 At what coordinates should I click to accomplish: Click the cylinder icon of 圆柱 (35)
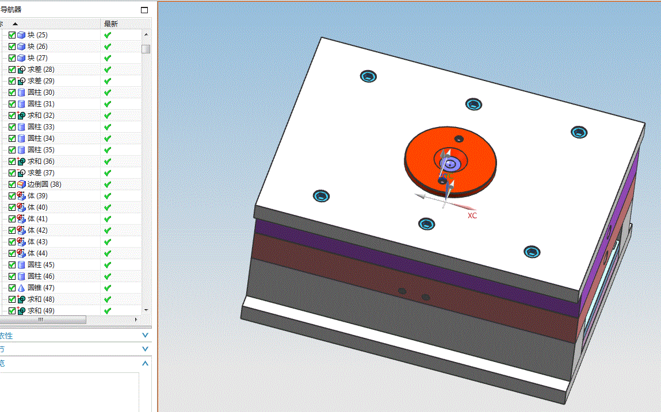pos(21,150)
